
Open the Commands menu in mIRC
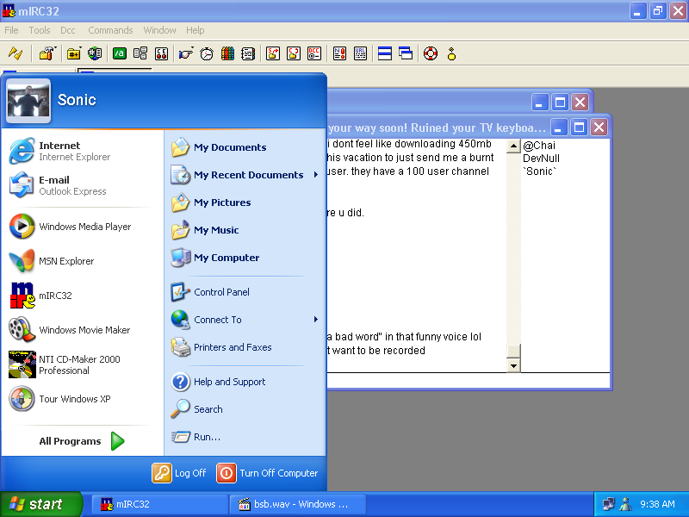tap(110, 30)
